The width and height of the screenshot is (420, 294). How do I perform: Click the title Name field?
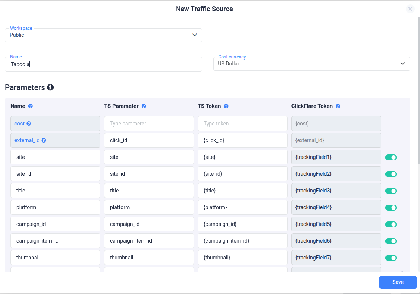55,191
